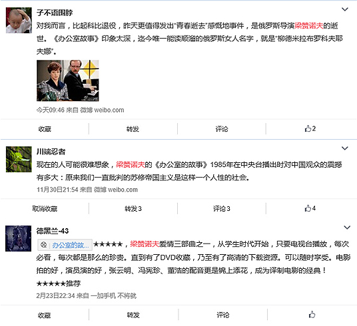Open 子不语国脖's profile avatar

pyautogui.click(x=19, y=20)
